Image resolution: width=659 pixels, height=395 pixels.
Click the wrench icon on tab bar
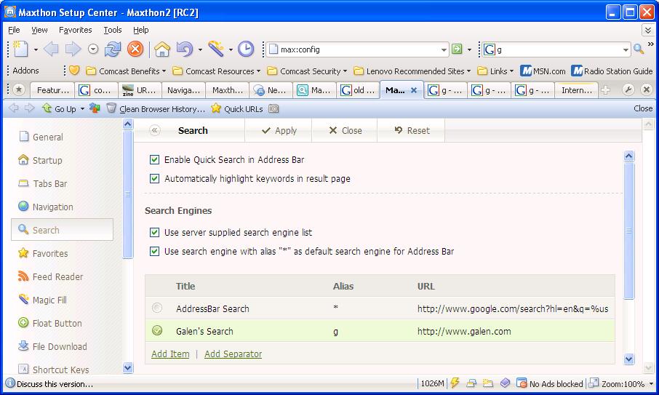[x=628, y=89]
